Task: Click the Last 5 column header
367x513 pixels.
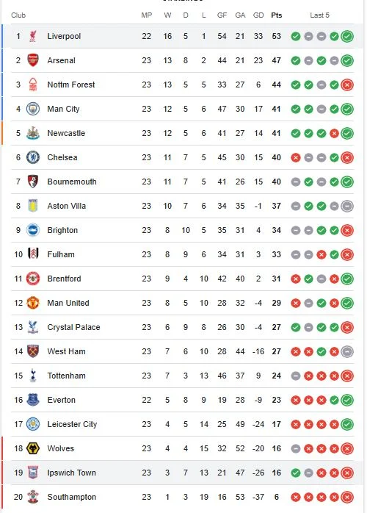Action: pos(319,15)
